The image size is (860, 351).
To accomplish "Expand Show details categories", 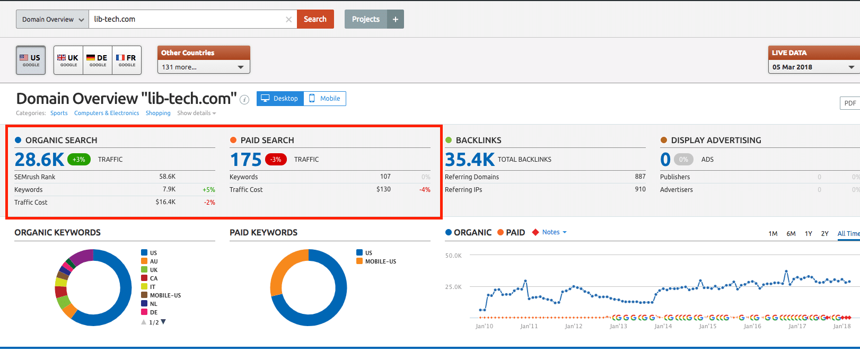I will tap(197, 113).
